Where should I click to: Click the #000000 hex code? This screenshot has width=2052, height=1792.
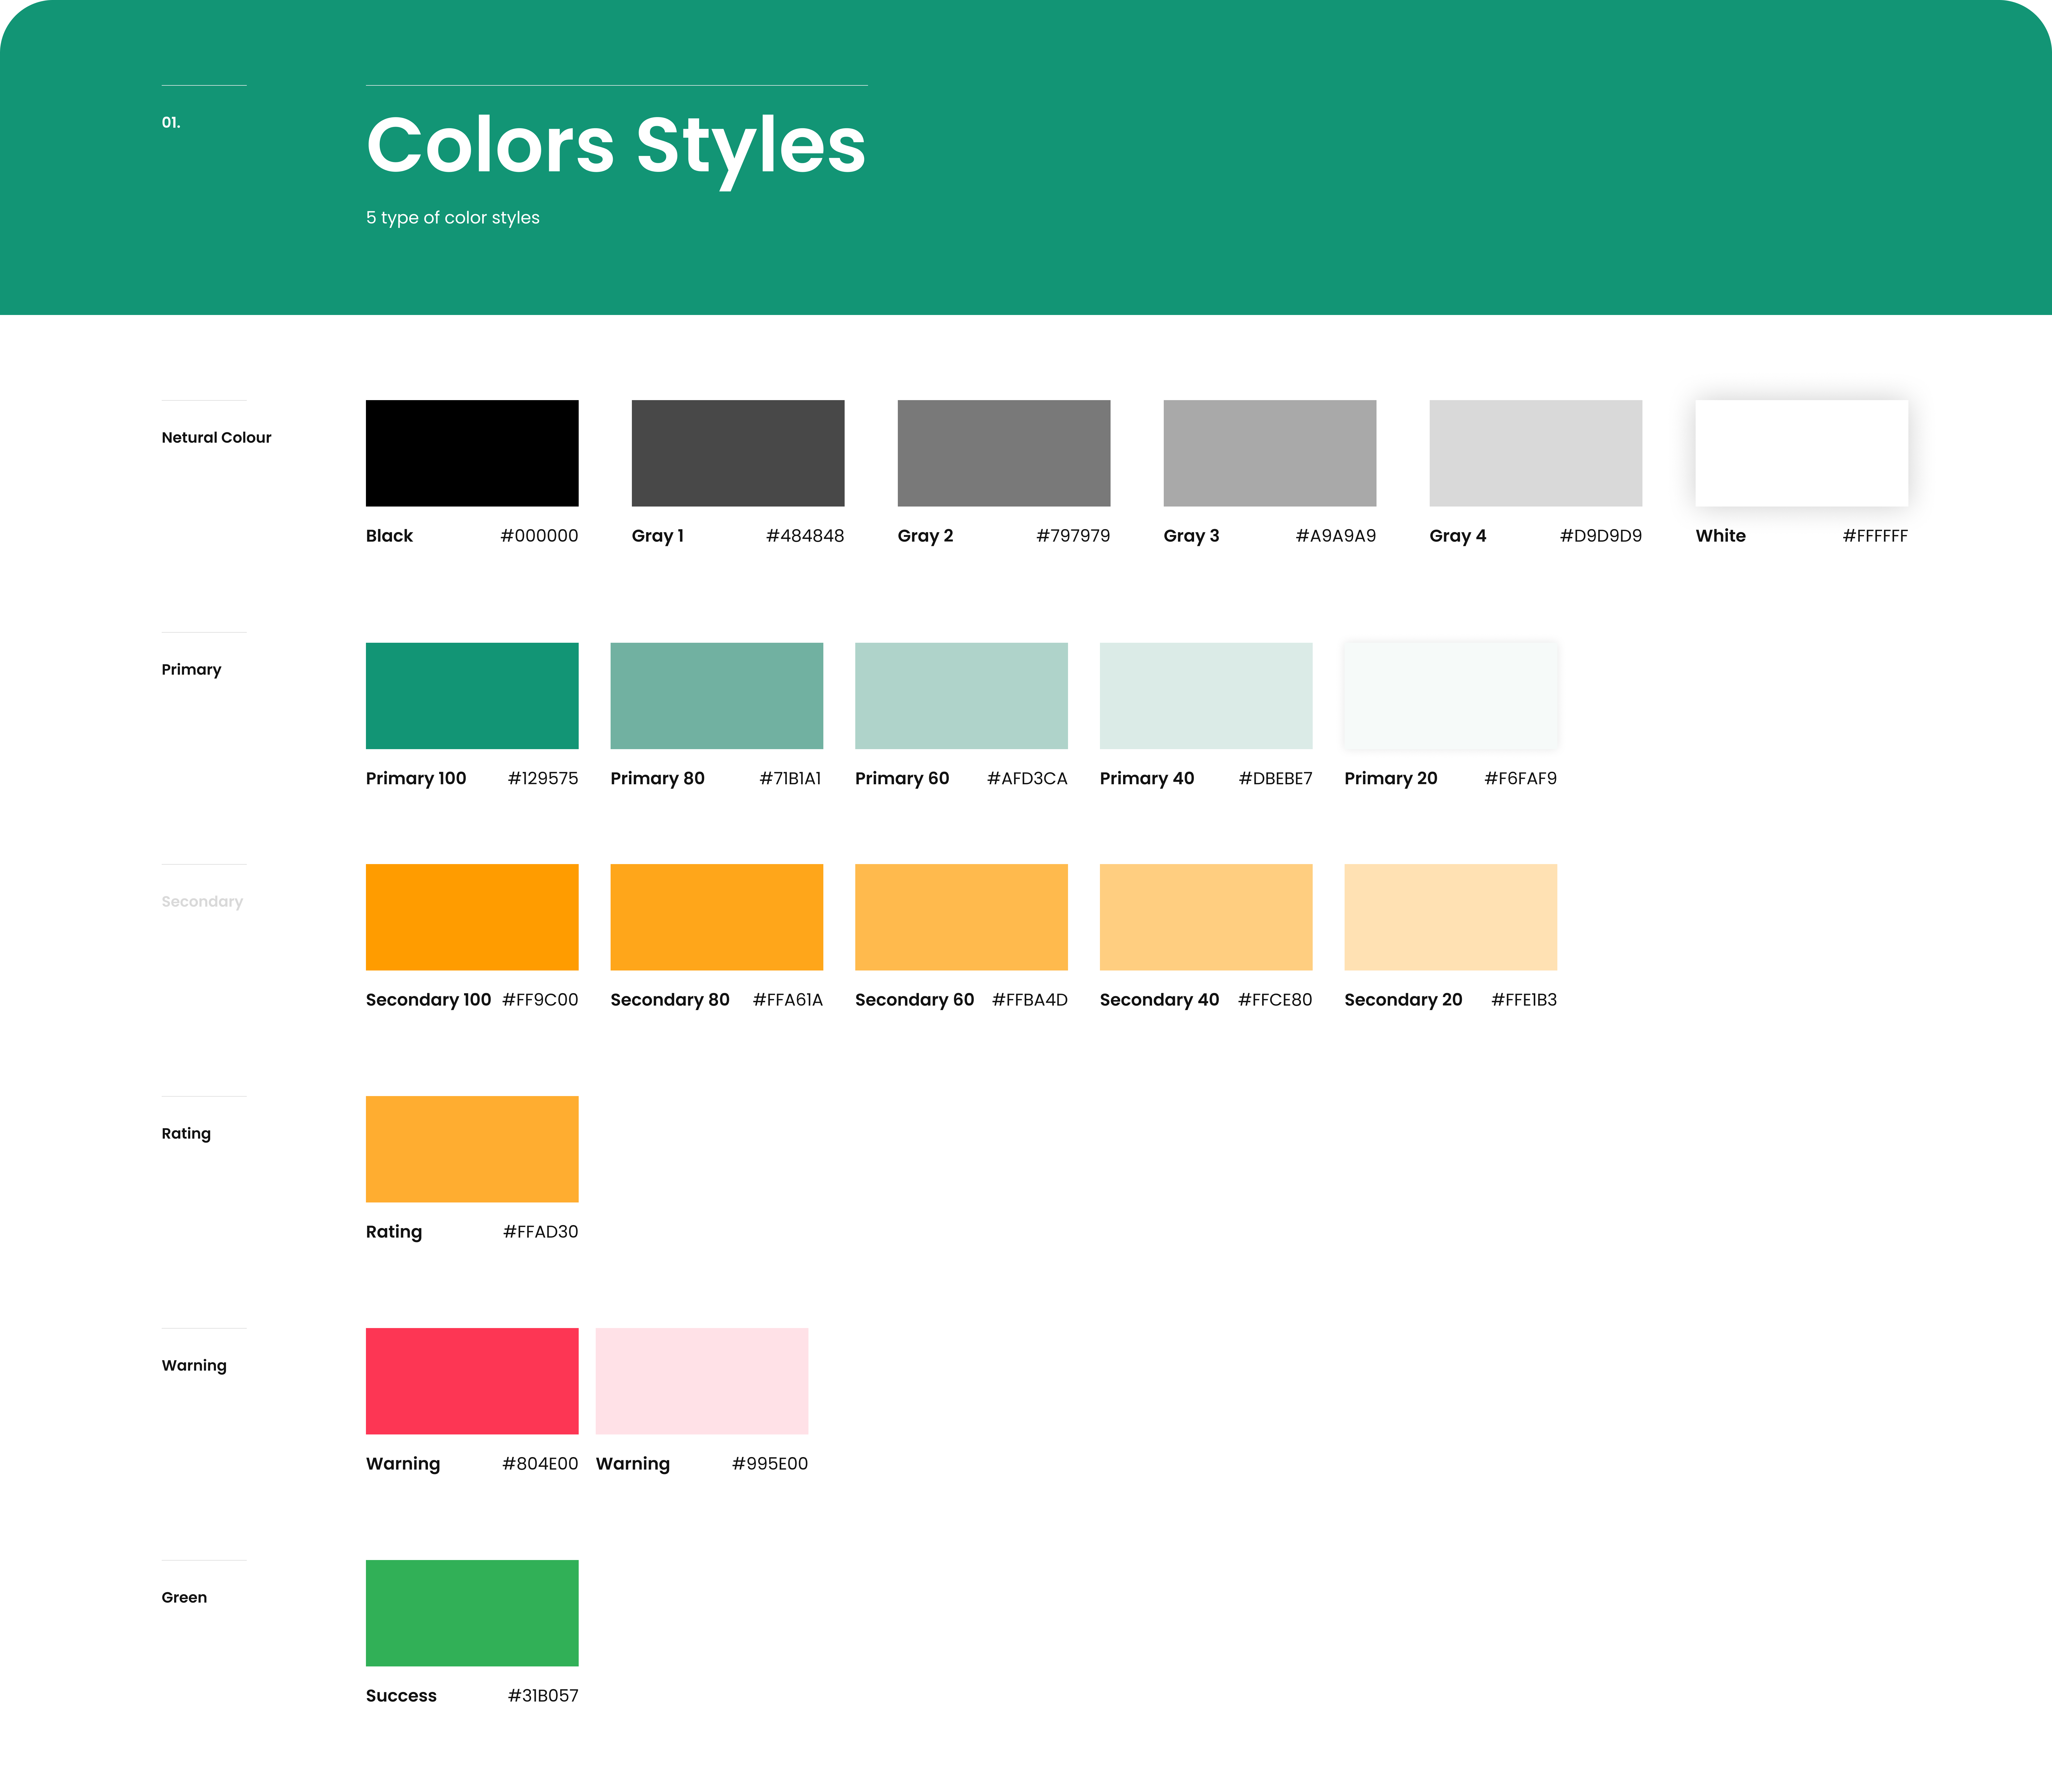click(540, 536)
